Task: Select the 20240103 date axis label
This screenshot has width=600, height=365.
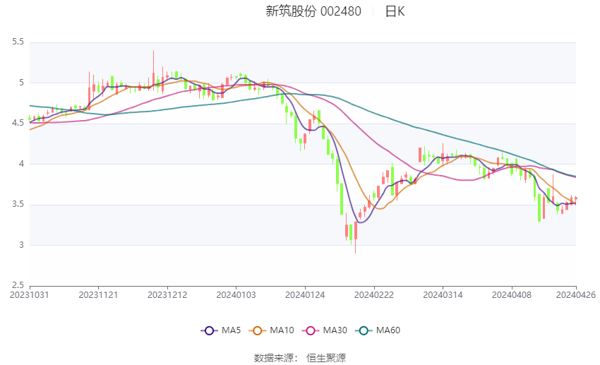Action: pos(236,295)
